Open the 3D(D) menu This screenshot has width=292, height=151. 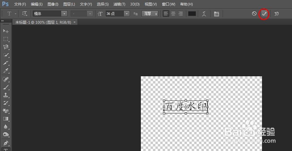coord(135,4)
